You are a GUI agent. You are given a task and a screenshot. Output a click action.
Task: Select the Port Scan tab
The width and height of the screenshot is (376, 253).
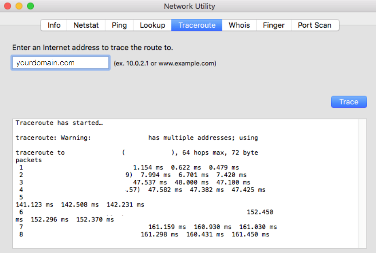tap(315, 25)
